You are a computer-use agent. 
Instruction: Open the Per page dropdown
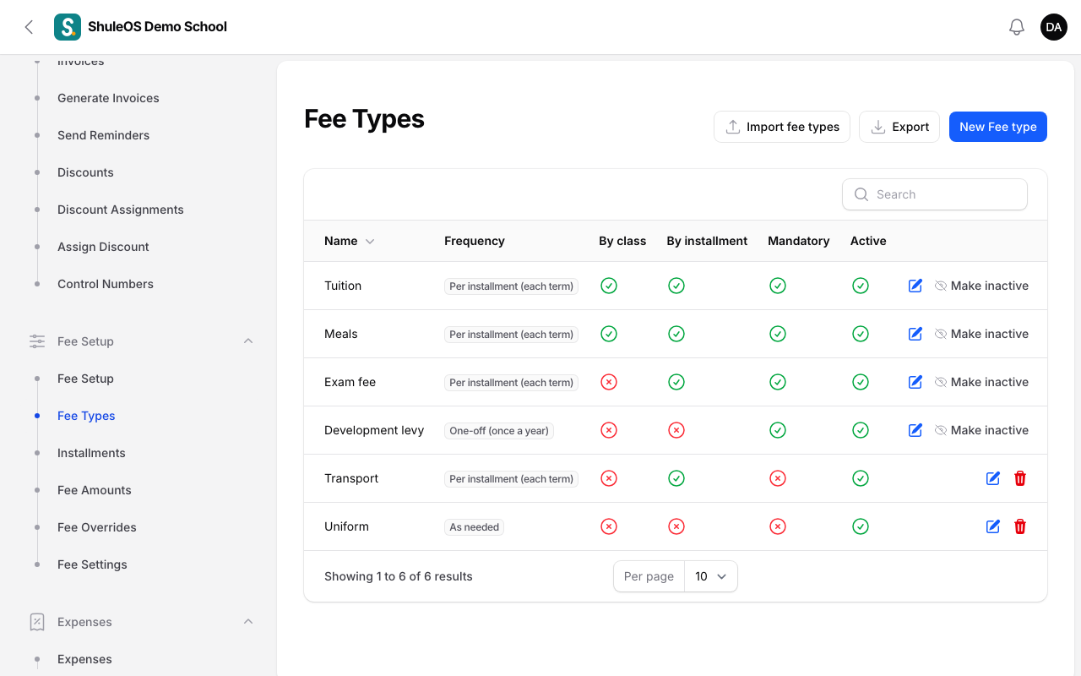tap(710, 576)
